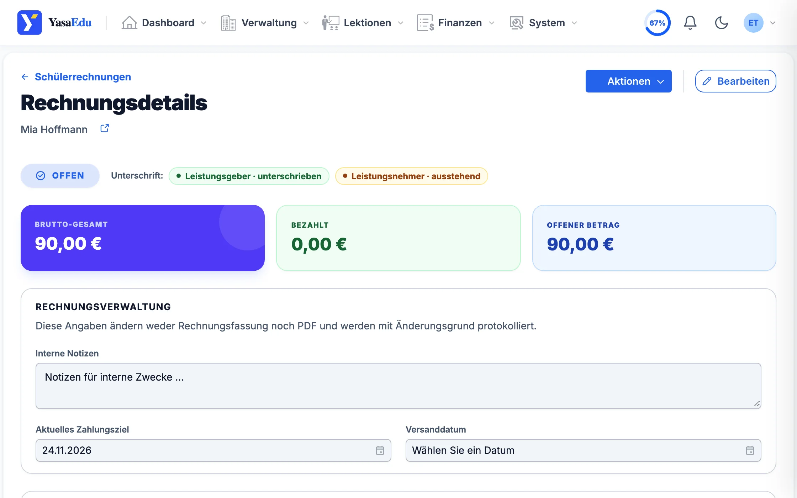Image resolution: width=797 pixels, height=498 pixels.
Task: Open the System menu item
Action: click(543, 23)
